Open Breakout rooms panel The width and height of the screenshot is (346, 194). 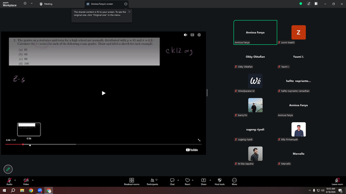132,182
